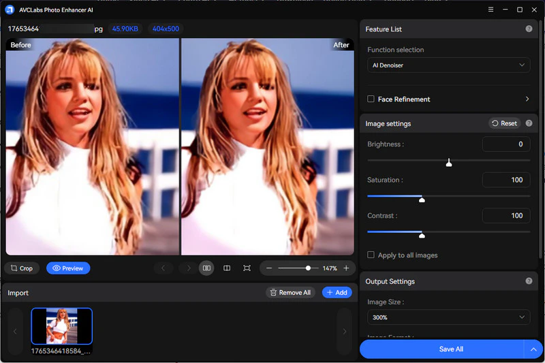Click the Crop button
The height and width of the screenshot is (363, 545).
22,268
